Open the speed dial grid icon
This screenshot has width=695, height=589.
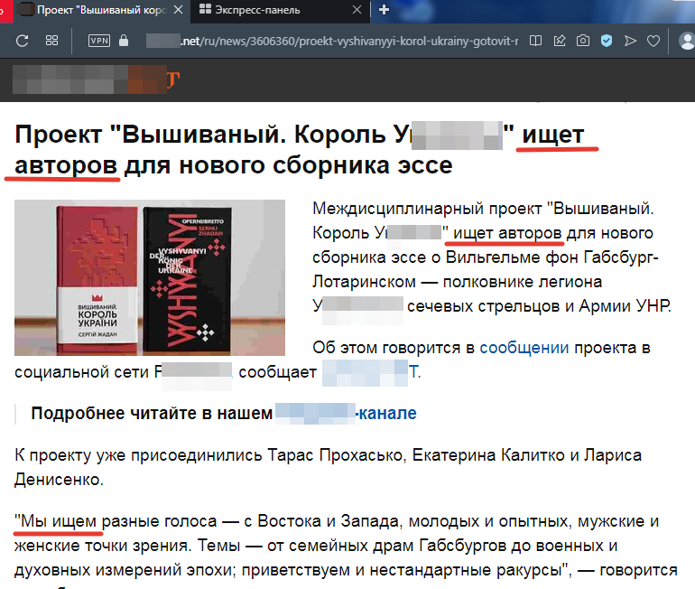point(51,41)
